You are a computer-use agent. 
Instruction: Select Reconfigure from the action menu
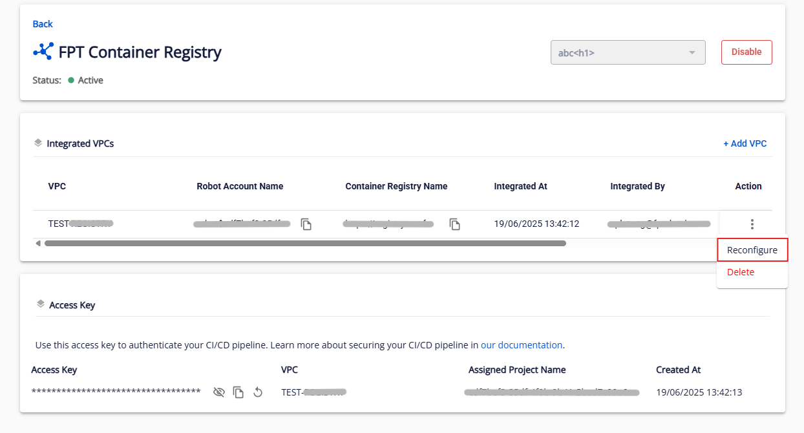[x=752, y=250]
